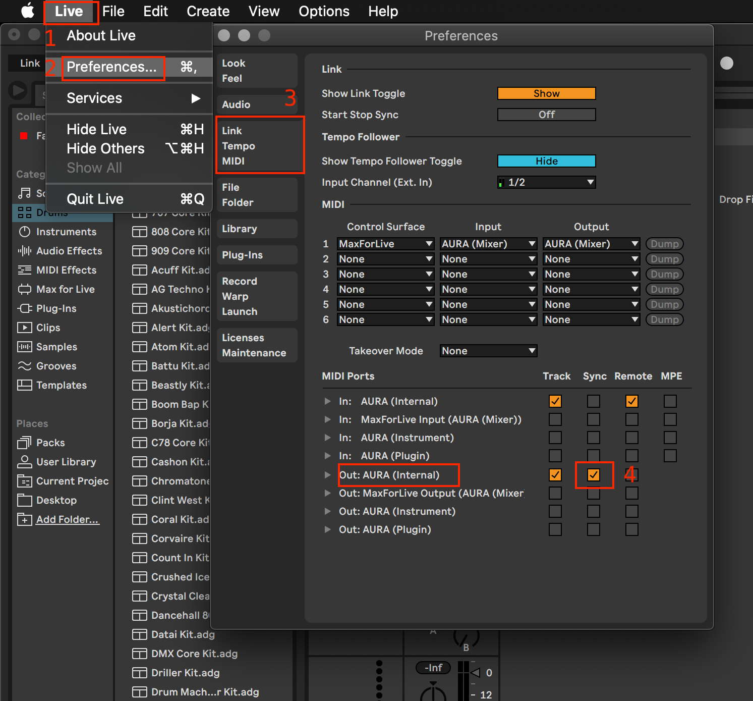Click the Start Stop Sync Off button
753x701 pixels.
547,115
